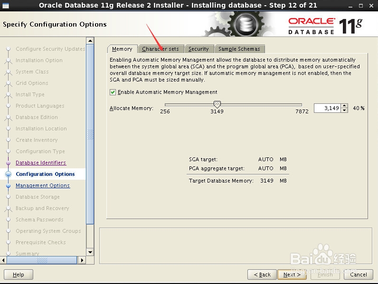This screenshot has width=378, height=284.
Task: Click 'Target Database Memory:' label
Action: click(221, 181)
